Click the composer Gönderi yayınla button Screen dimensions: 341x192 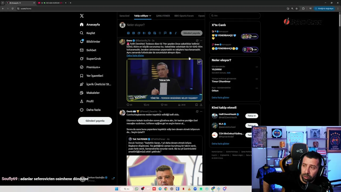click(192, 33)
